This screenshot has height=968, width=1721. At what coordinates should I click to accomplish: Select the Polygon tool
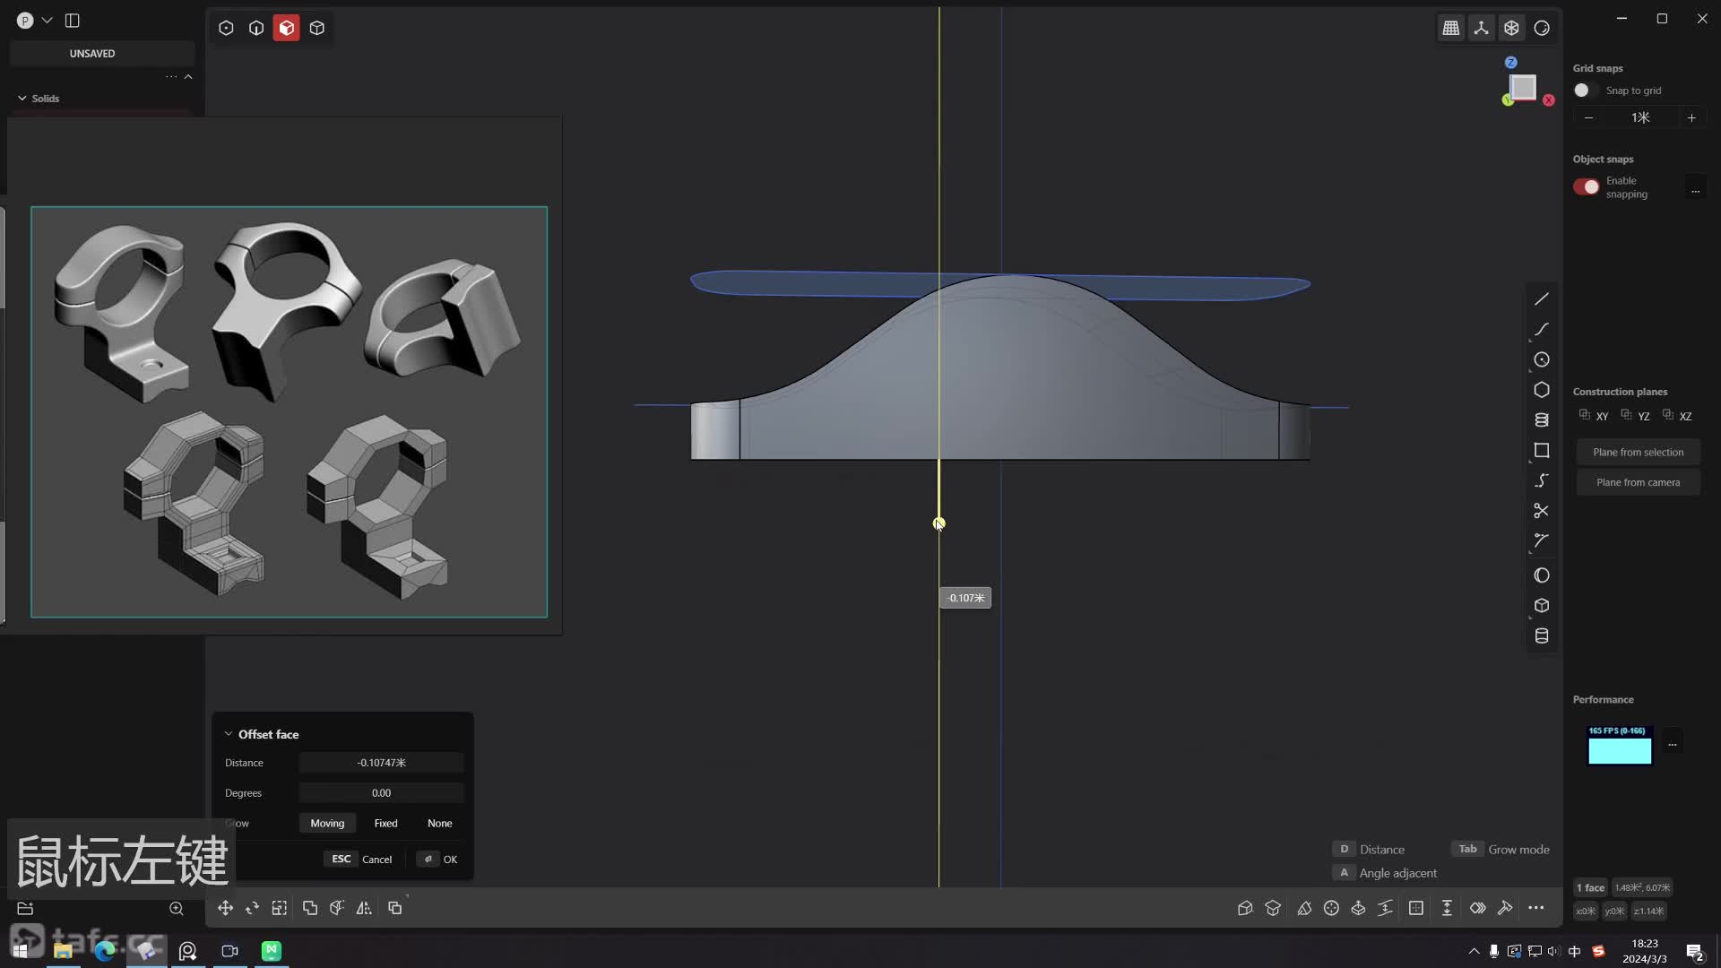click(x=1542, y=390)
